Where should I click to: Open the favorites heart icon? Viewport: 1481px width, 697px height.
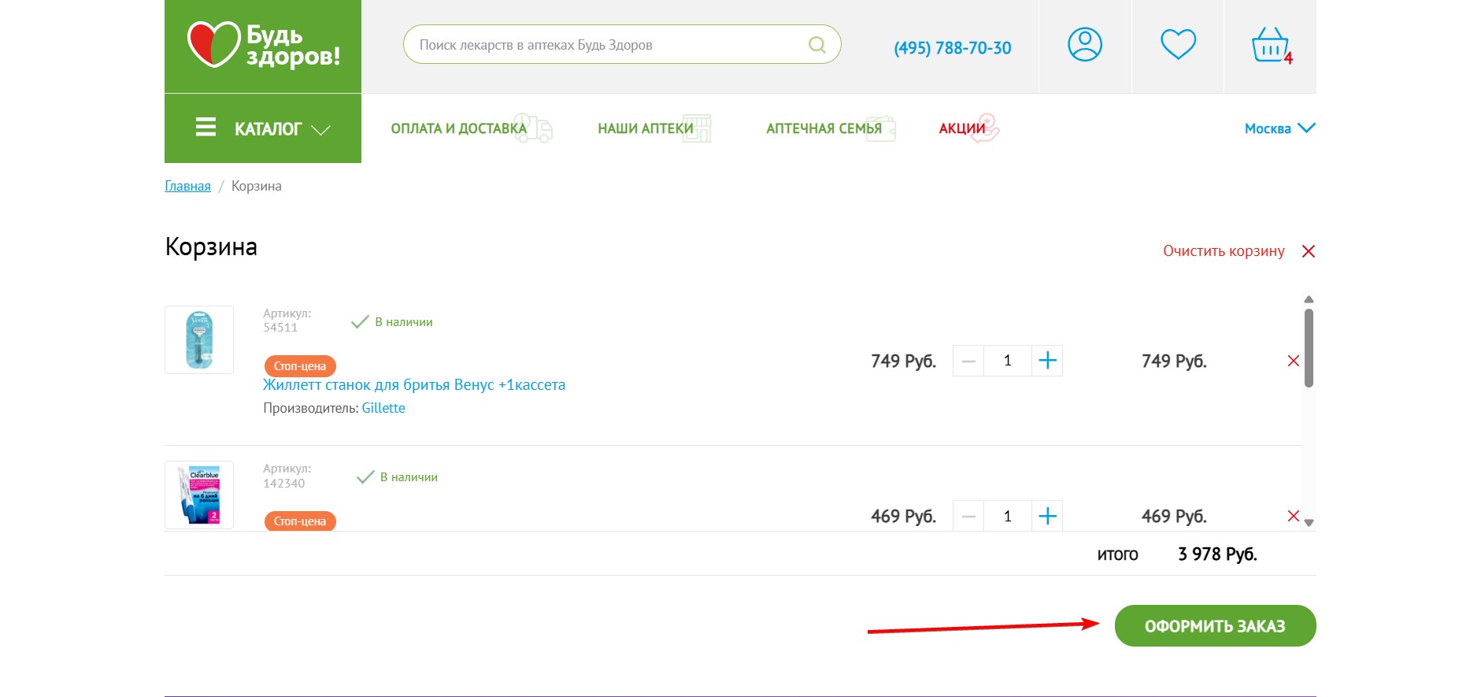pos(1178,44)
